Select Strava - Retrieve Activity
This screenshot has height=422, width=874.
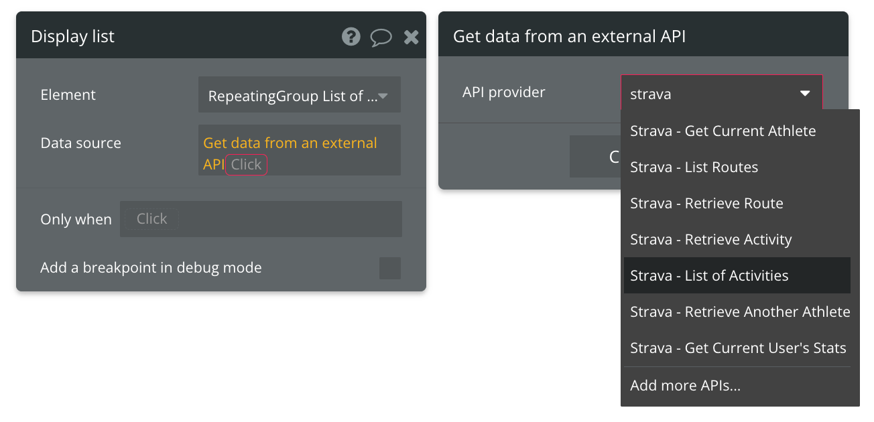click(711, 239)
